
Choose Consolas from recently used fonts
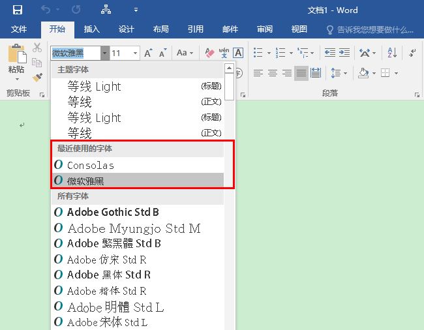pyautogui.click(x=91, y=165)
